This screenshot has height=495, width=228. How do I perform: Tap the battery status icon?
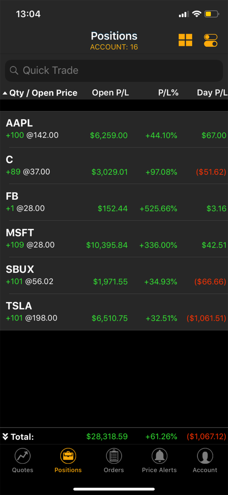[x=212, y=14]
